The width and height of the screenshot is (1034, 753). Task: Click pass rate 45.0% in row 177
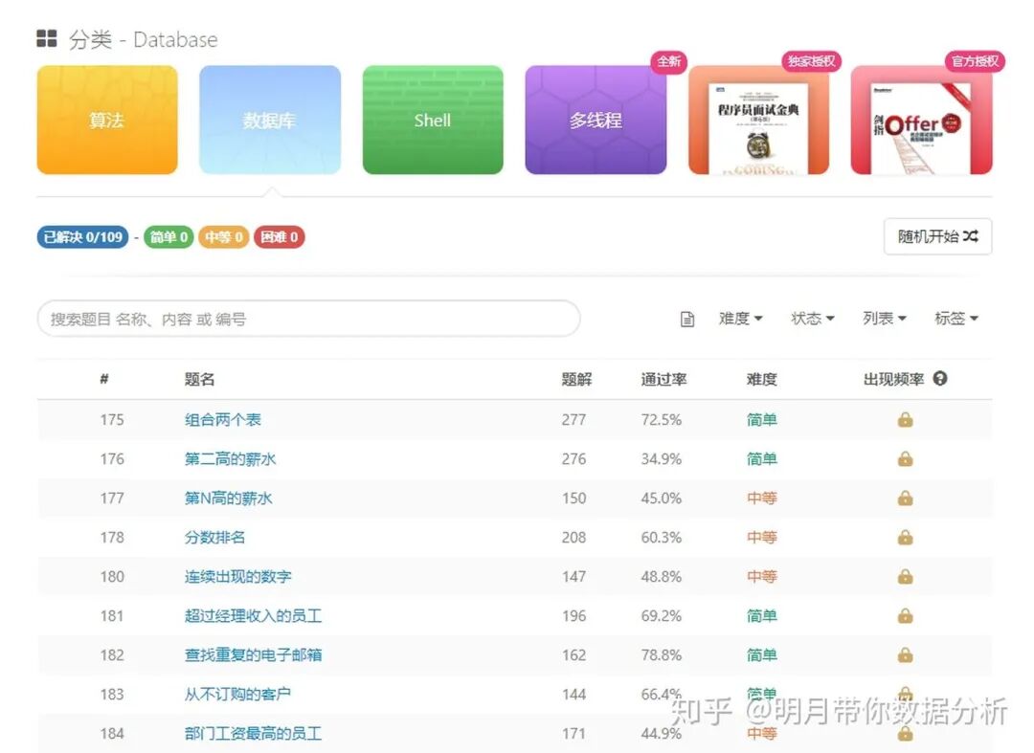[662, 498]
